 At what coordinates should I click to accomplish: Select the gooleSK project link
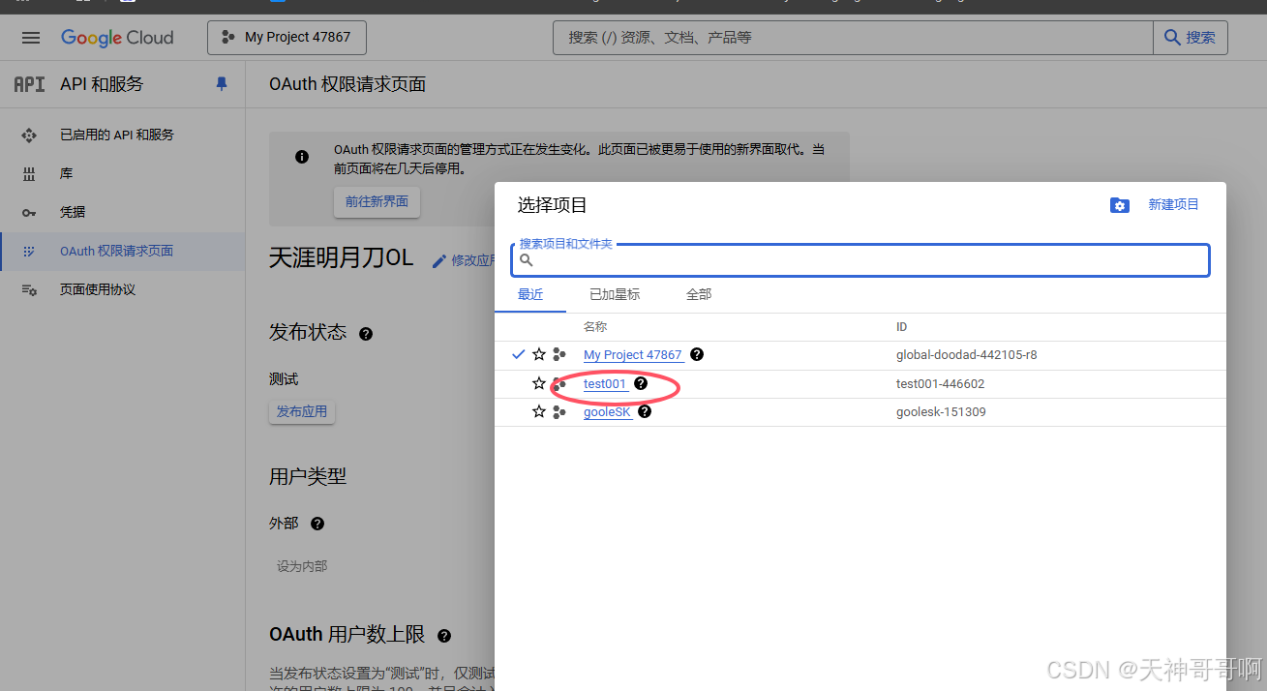point(607,412)
